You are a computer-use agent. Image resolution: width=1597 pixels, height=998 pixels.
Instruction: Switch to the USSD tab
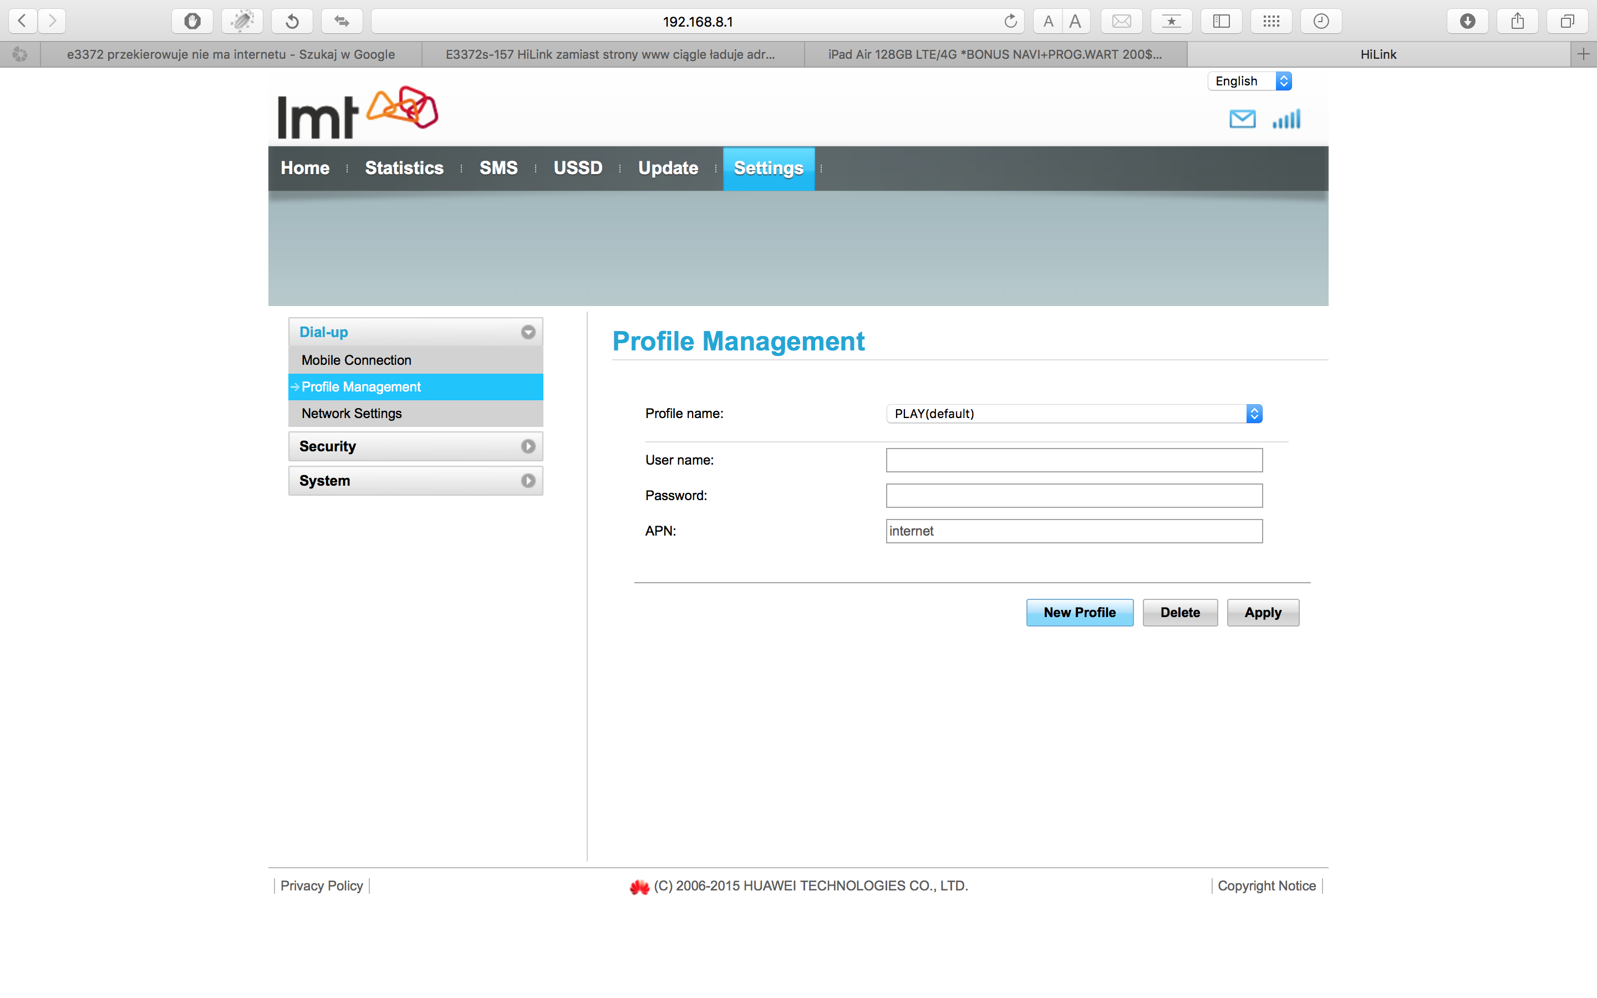pos(577,169)
